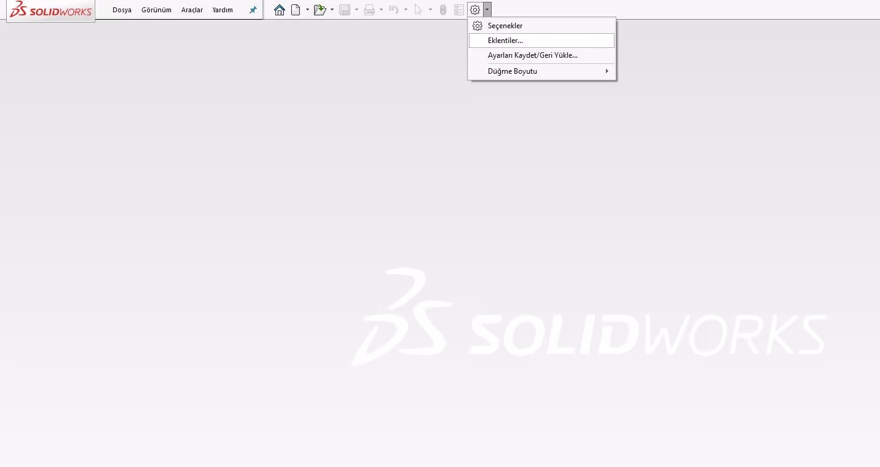Pin the menu bar with pushpin icon
880x467 pixels.
tap(253, 10)
